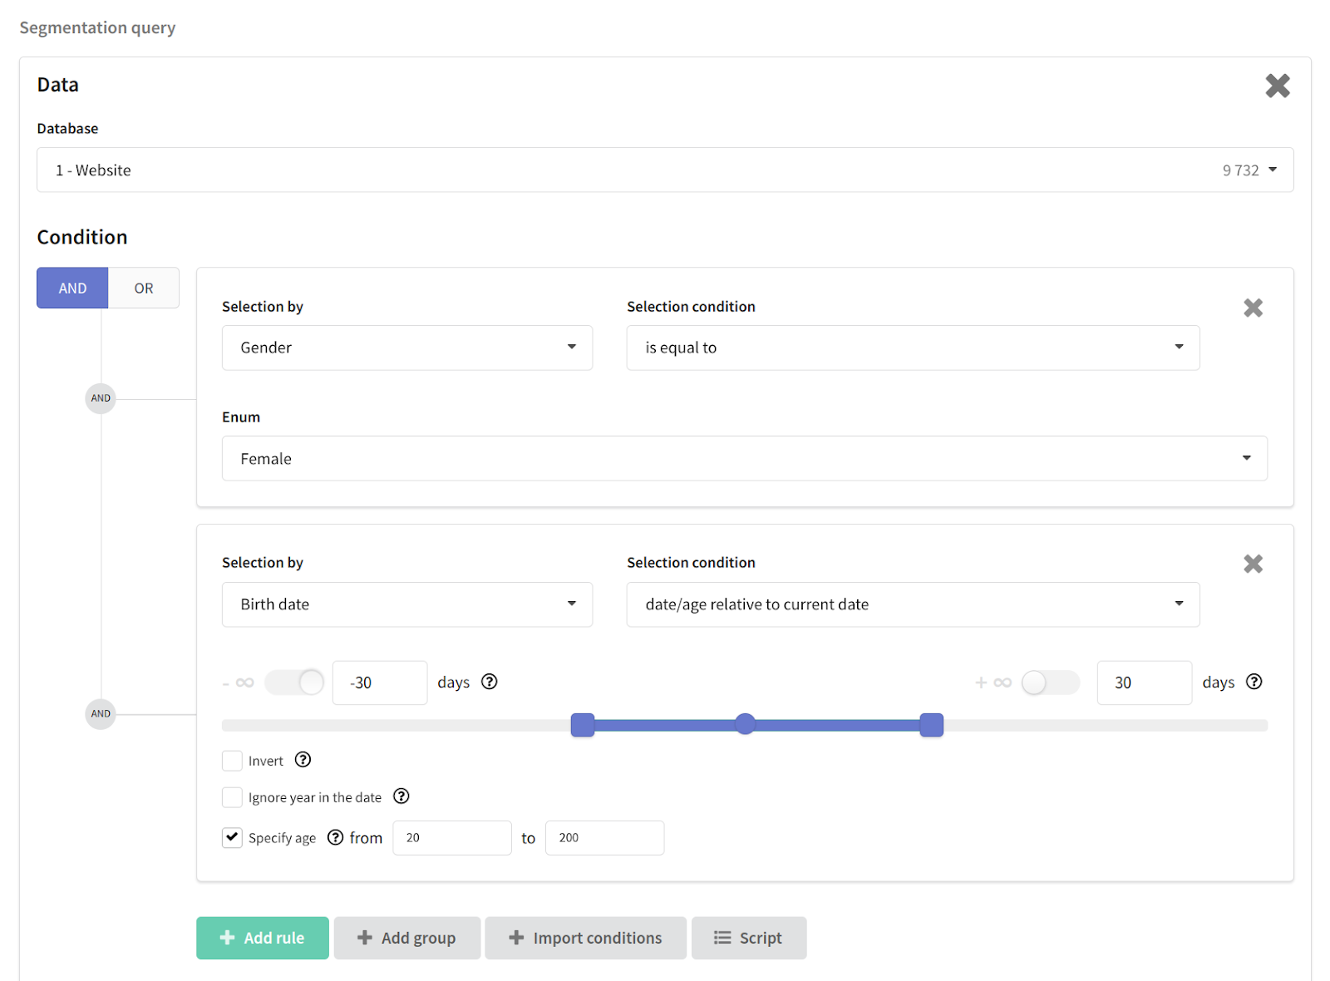Screen dimensions: 1330x981
Task: Remove the Gender rule with its X icon
Action: point(1253,308)
